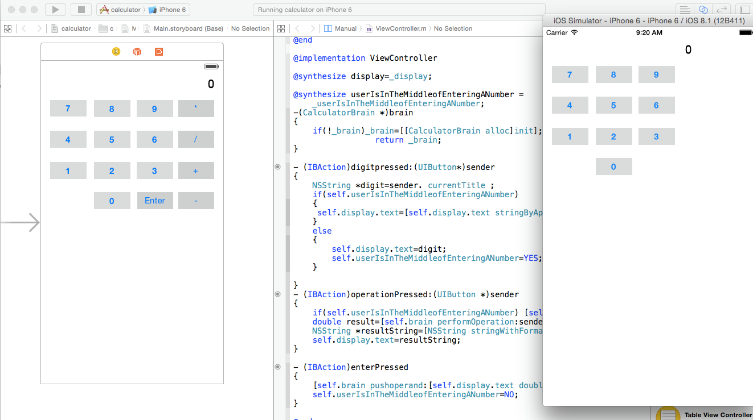The image size is (753, 420).
Task: Select the + button in storyboard canvas
Action: tap(196, 171)
